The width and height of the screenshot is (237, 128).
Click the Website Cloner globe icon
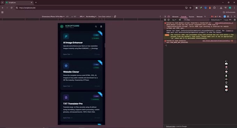click(x=66, y=66)
